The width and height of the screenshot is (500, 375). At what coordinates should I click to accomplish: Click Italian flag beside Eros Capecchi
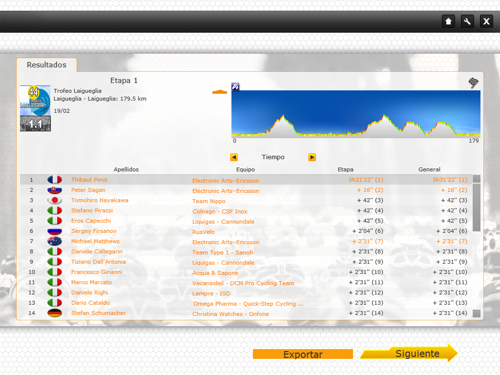coord(55,221)
